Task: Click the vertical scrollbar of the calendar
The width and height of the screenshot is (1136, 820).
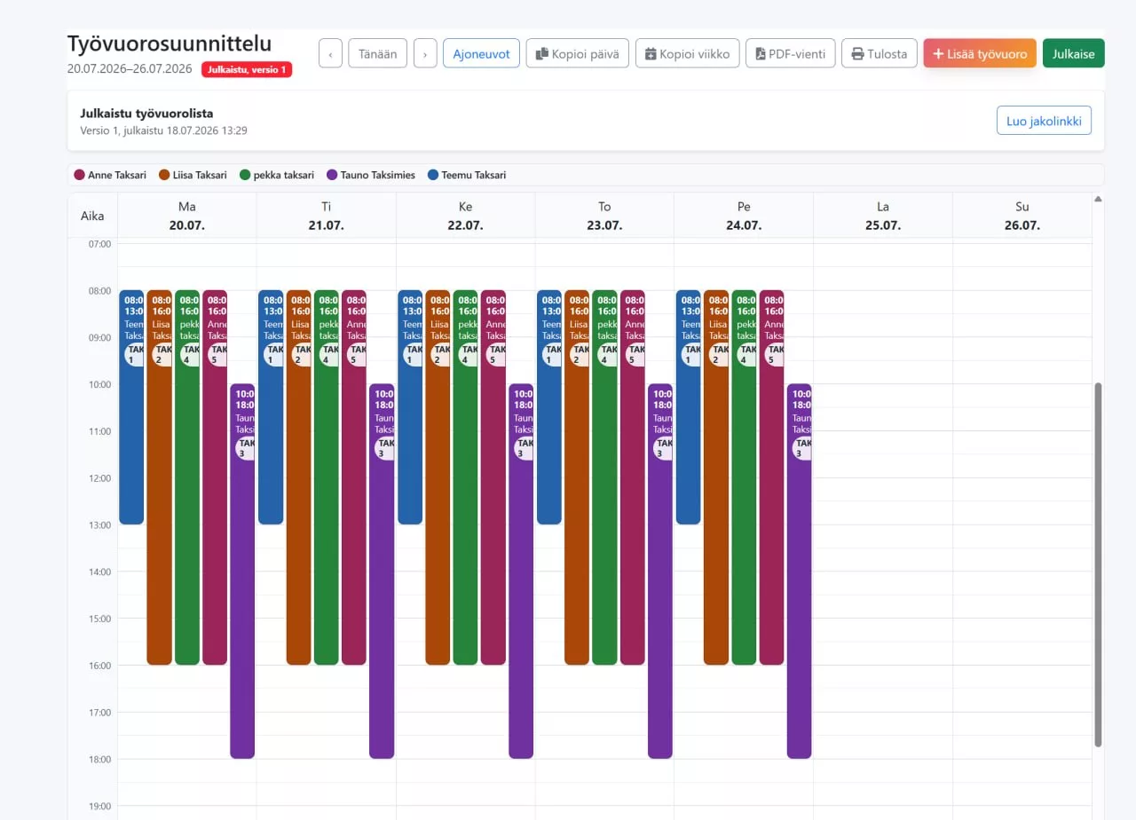Action: click(x=1098, y=564)
